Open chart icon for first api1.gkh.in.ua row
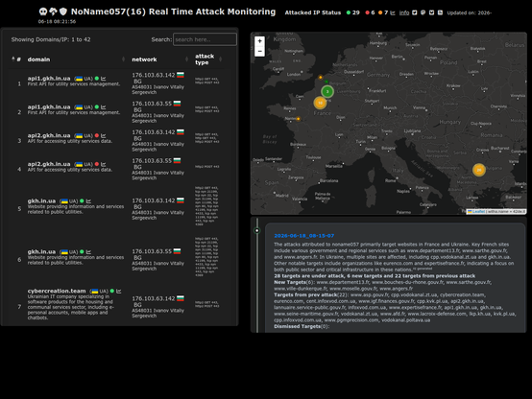 coord(104,79)
